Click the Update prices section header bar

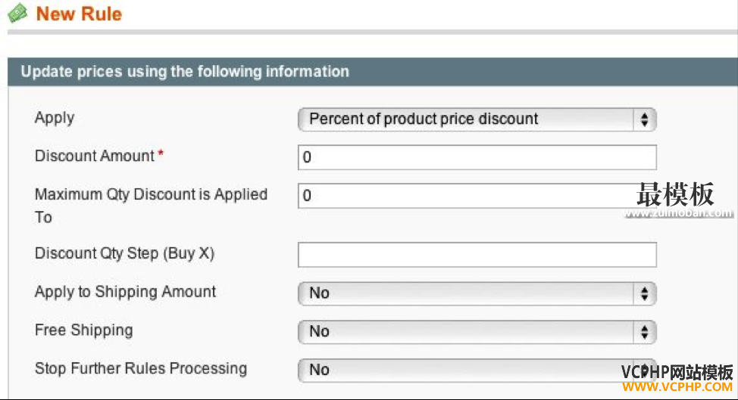point(372,72)
